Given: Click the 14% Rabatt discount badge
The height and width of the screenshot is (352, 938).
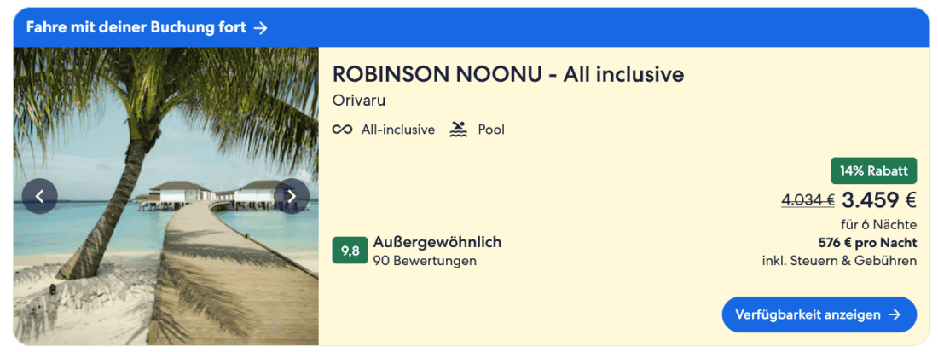Looking at the screenshot, I should [874, 171].
